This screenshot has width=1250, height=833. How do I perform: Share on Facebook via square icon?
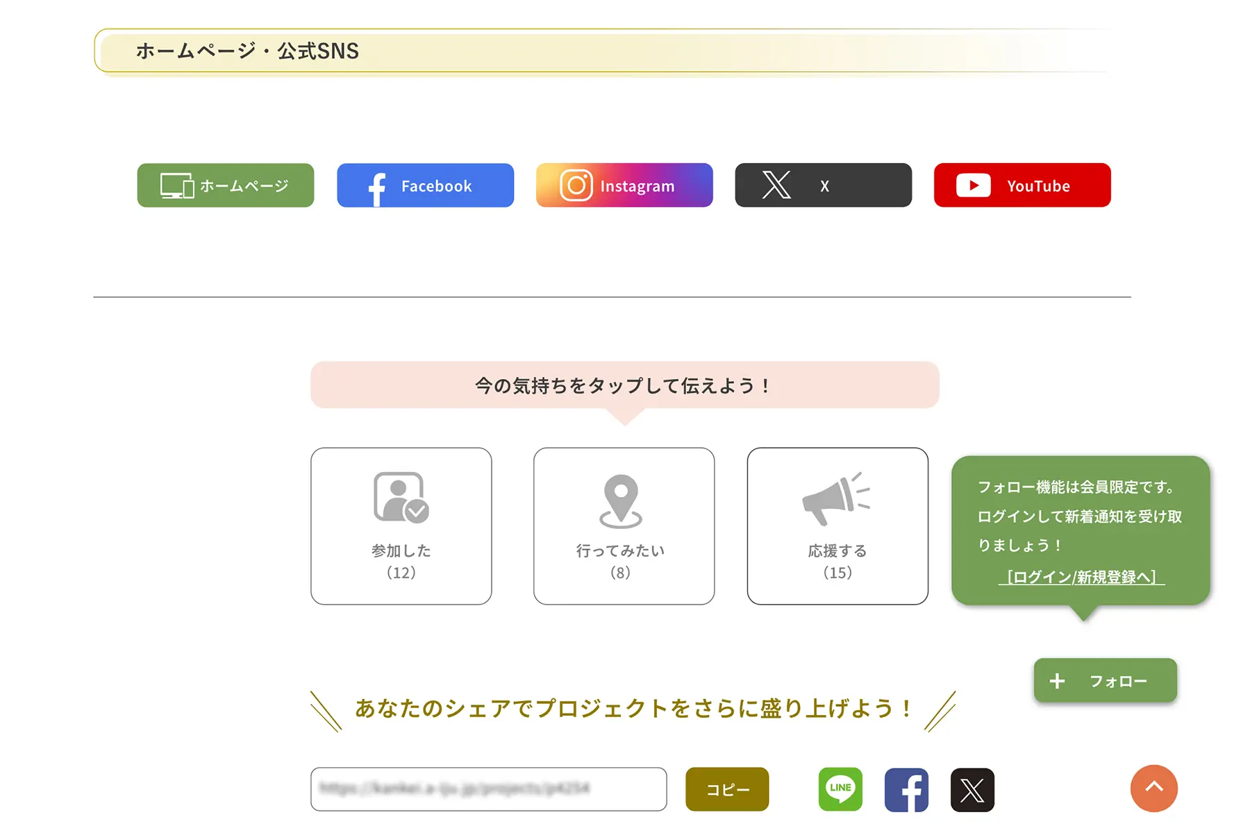point(906,790)
